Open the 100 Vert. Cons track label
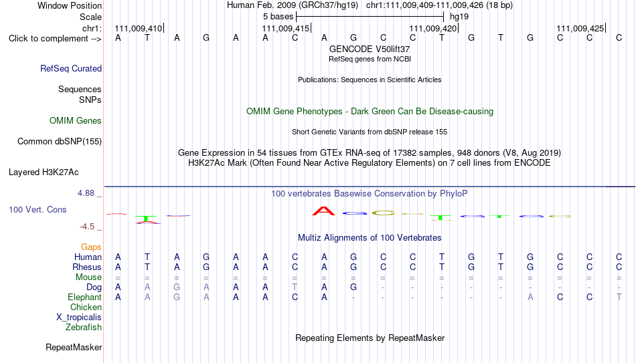The image size is (636, 363). [x=37, y=209]
